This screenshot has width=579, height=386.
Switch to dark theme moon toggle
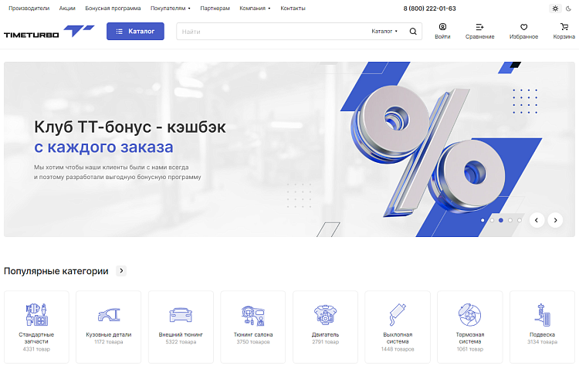point(570,8)
